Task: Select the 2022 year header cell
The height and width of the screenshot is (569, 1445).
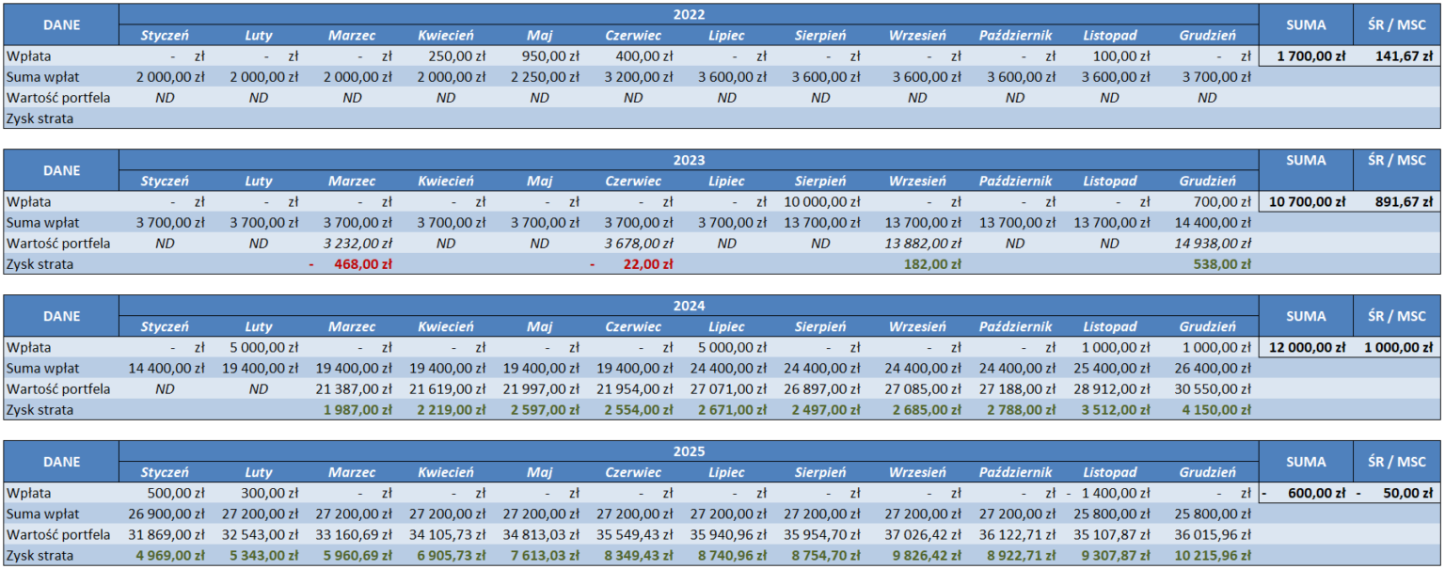Action: [x=689, y=14]
